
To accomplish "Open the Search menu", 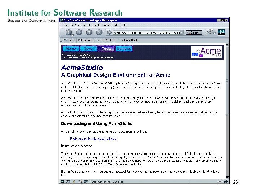I will [x=86, y=25].
